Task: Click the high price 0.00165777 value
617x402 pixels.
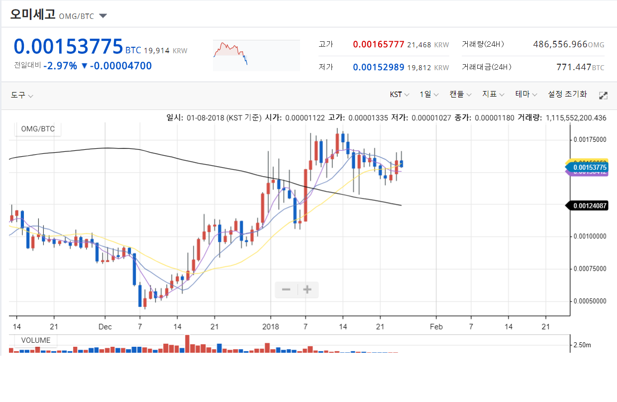Action: tap(379, 44)
